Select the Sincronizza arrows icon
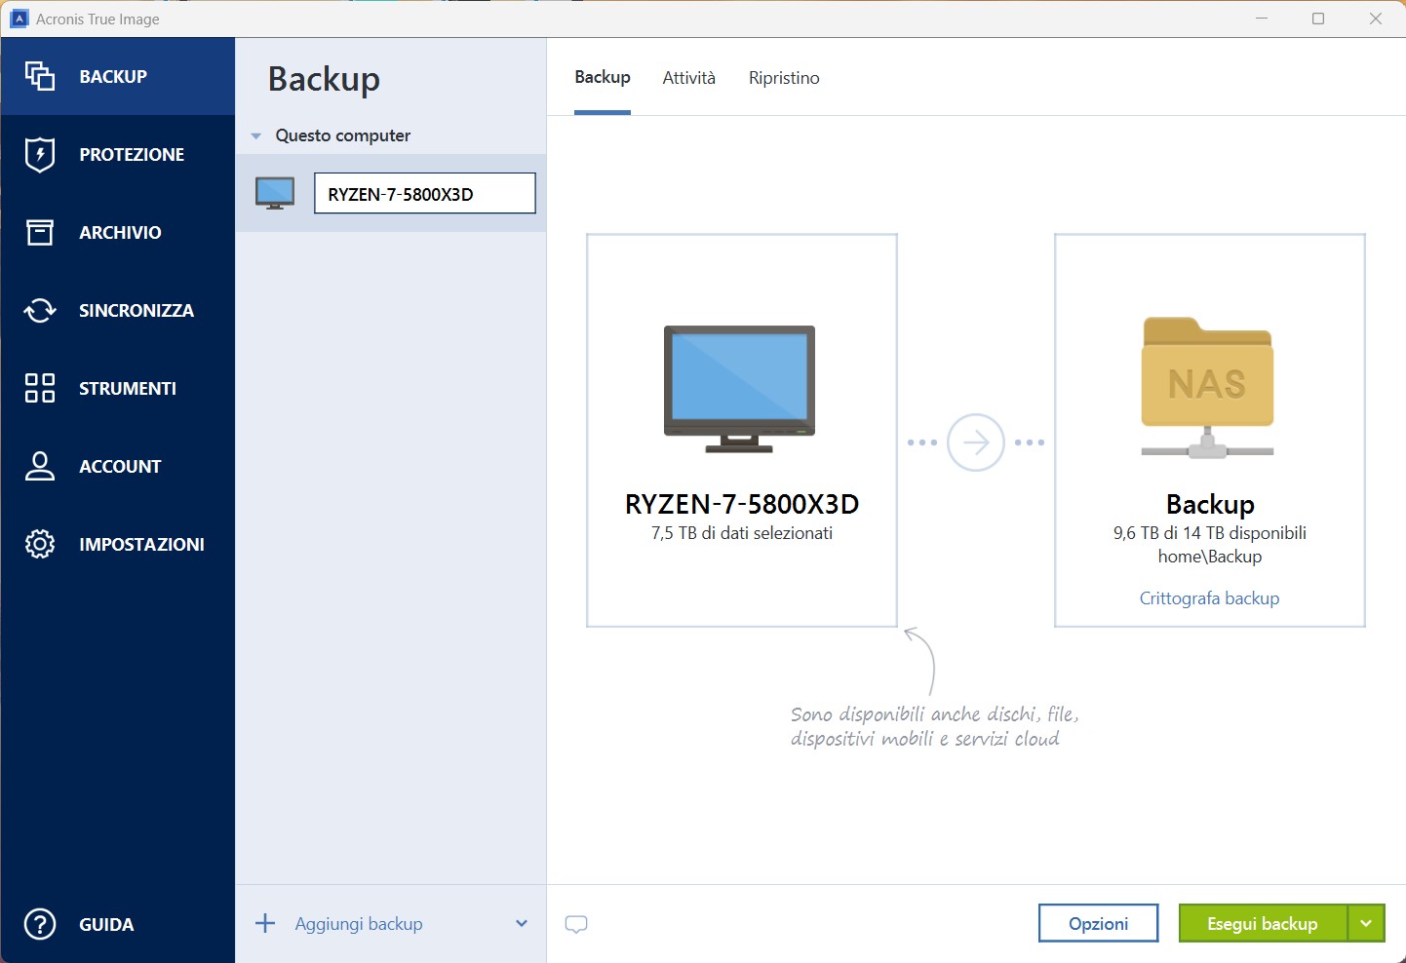The image size is (1406, 963). pos(40,310)
